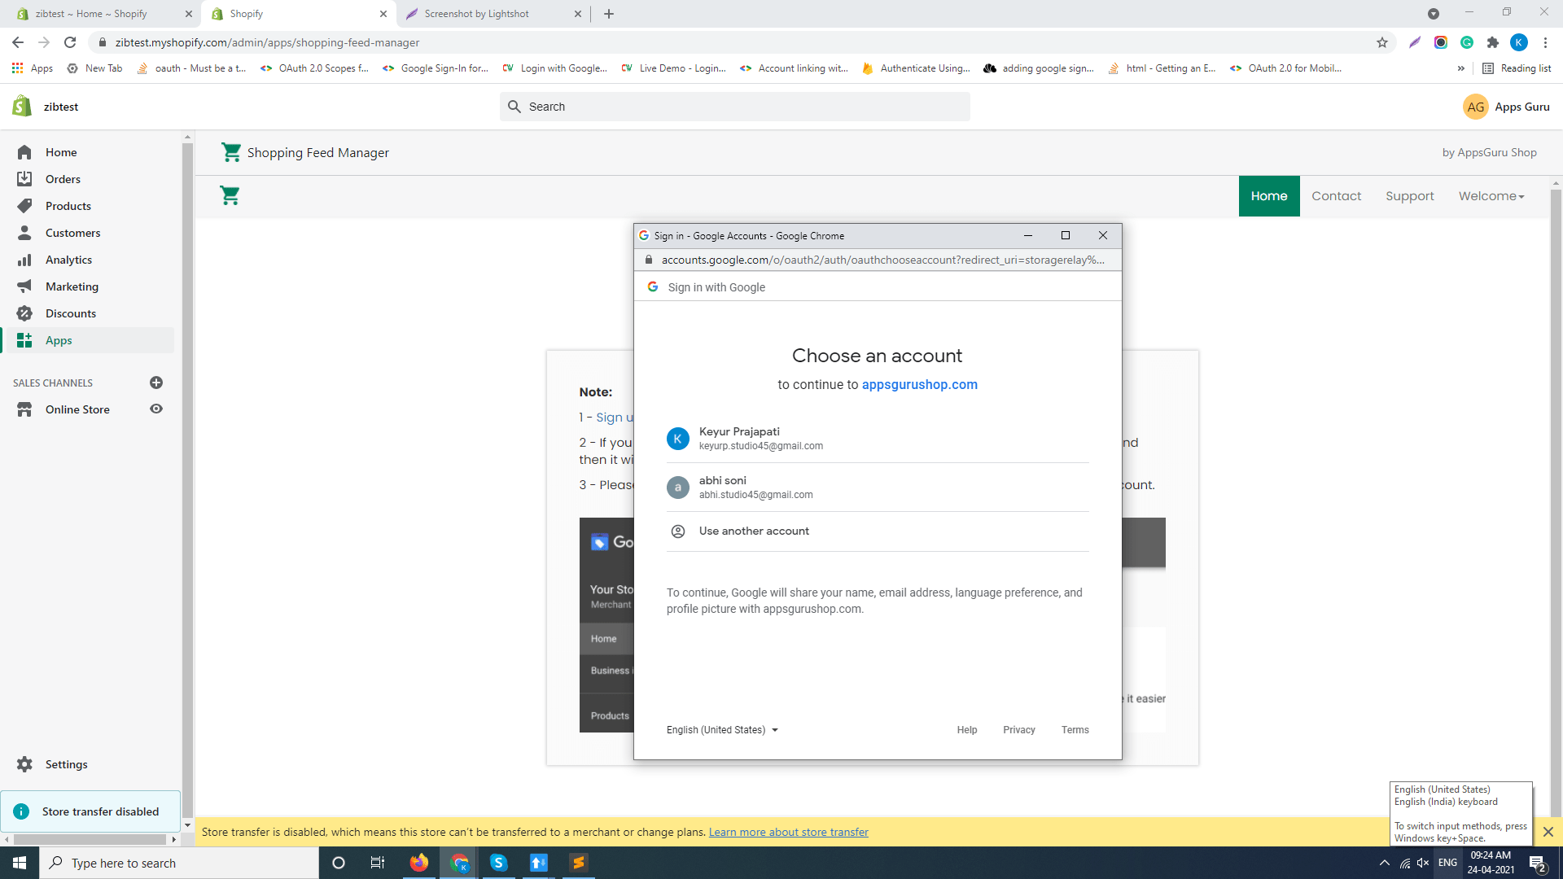The image size is (1563, 879).
Task: Click the Shopify admin Search field
Action: tap(734, 107)
